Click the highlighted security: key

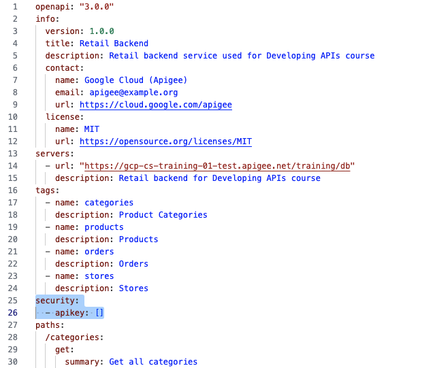pyautogui.click(x=57, y=301)
